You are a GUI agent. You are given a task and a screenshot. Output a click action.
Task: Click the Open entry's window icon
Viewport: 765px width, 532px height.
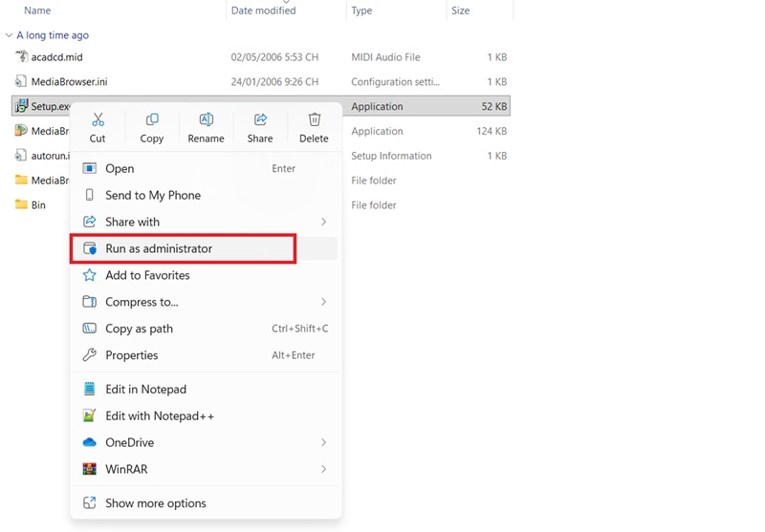pos(89,168)
